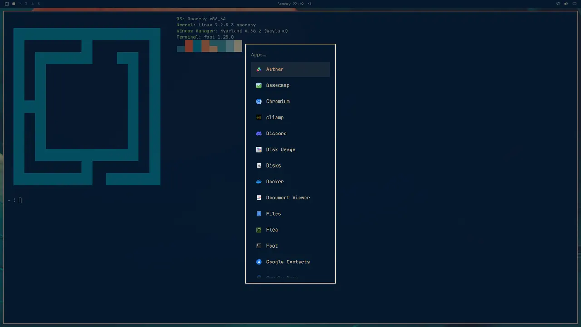Select the Disks app icon
This screenshot has height=327, width=581.
(259, 166)
